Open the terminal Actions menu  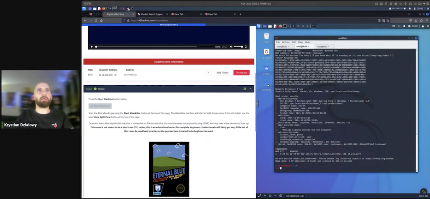pos(286,42)
